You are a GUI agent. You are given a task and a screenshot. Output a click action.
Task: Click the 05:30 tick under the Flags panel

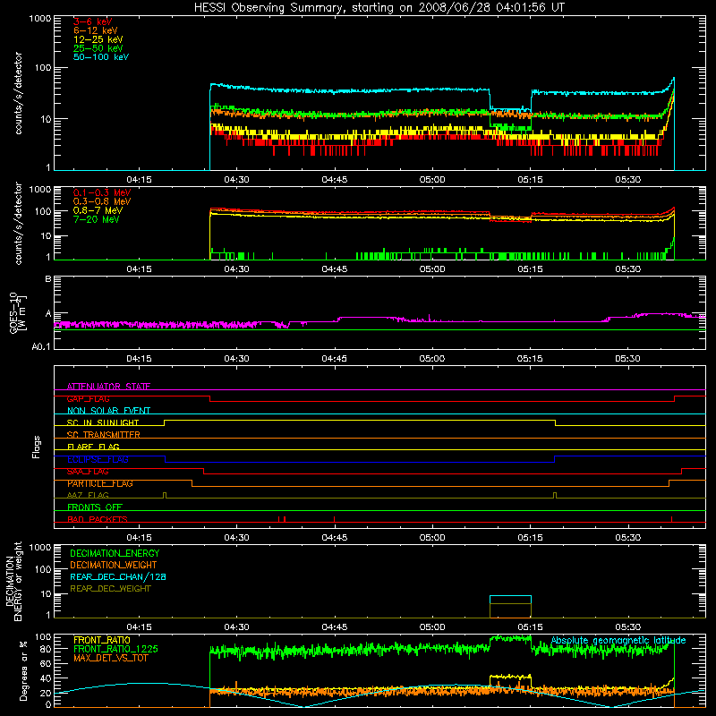[627, 538]
